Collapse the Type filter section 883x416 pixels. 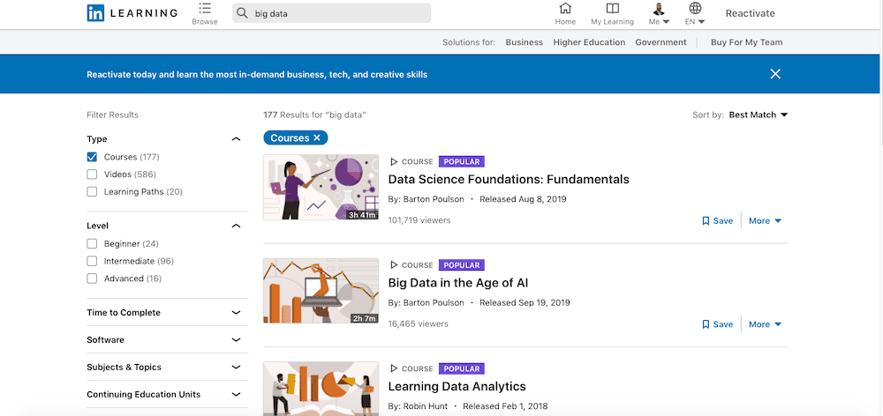point(237,139)
